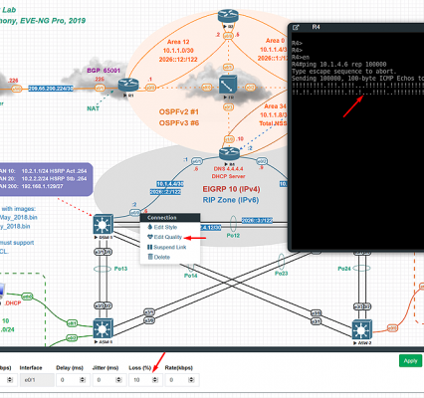The width and height of the screenshot is (424, 398).
Task: Click orange interface label right of ASW2
Action: pyautogui.click(x=392, y=328)
